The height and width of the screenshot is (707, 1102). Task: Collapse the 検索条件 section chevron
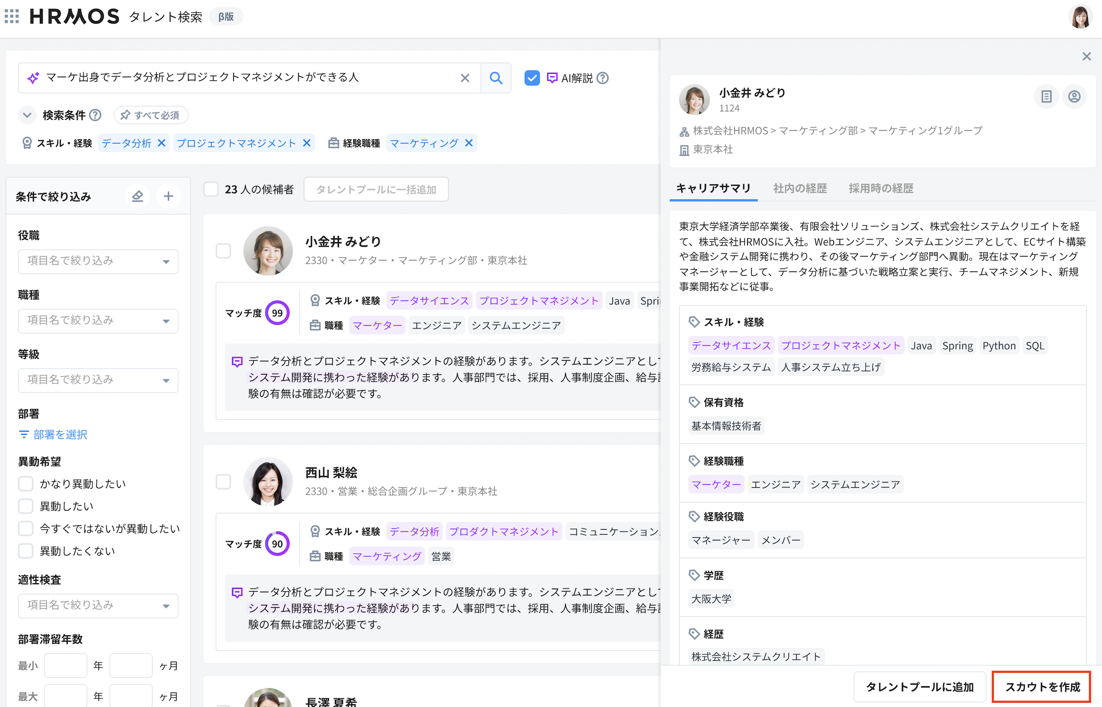click(x=27, y=115)
